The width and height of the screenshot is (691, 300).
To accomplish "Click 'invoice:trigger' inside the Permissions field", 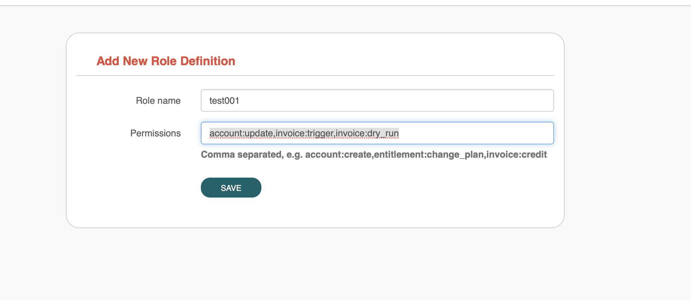I will [307, 133].
